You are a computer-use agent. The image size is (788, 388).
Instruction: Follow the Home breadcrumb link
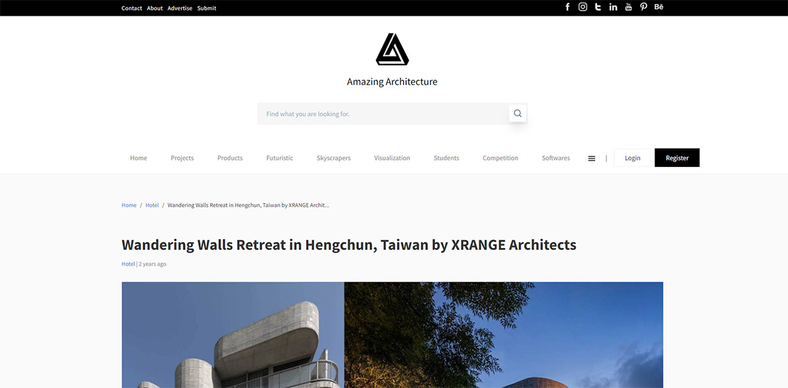[129, 205]
